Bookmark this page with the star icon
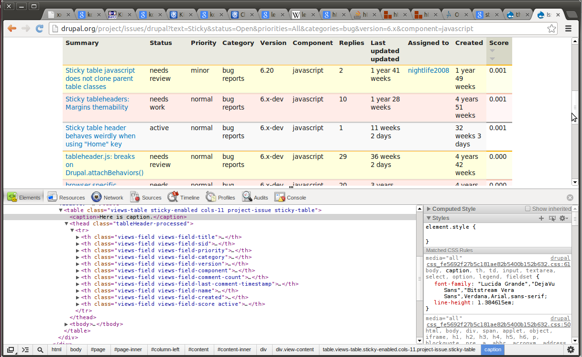 551,29
